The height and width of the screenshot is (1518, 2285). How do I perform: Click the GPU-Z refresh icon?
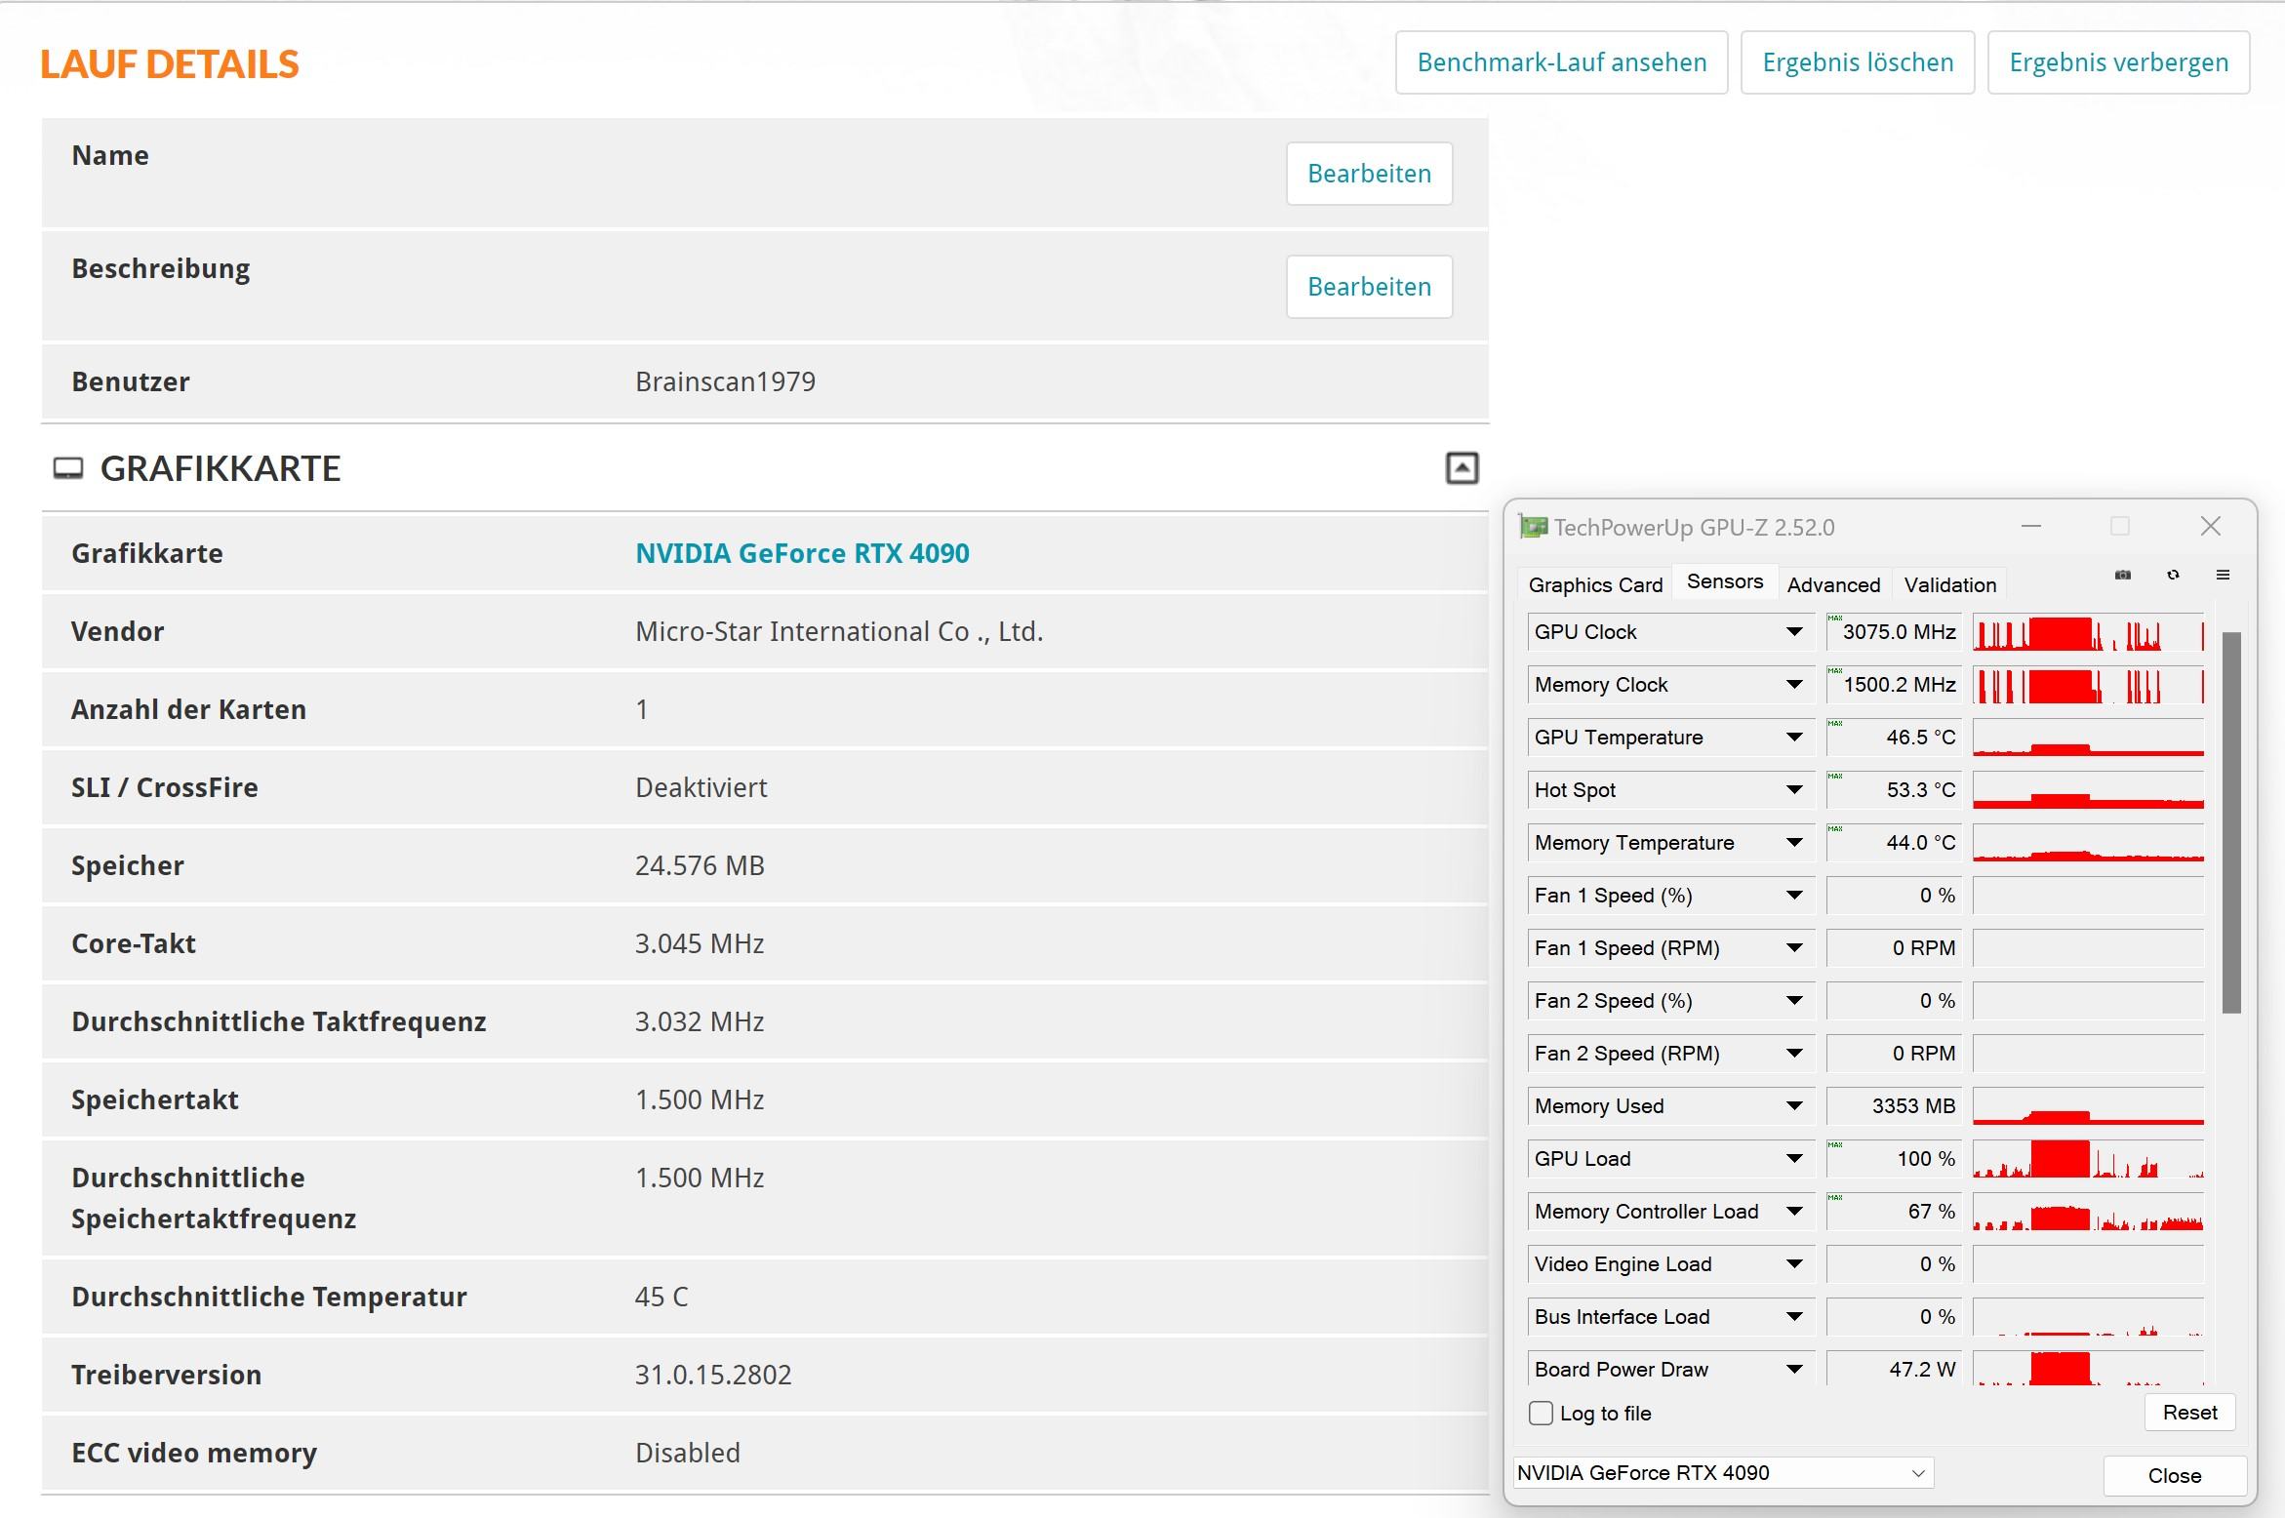click(x=2173, y=576)
